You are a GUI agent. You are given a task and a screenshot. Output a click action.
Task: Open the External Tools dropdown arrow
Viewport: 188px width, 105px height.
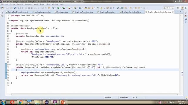(71, 8)
